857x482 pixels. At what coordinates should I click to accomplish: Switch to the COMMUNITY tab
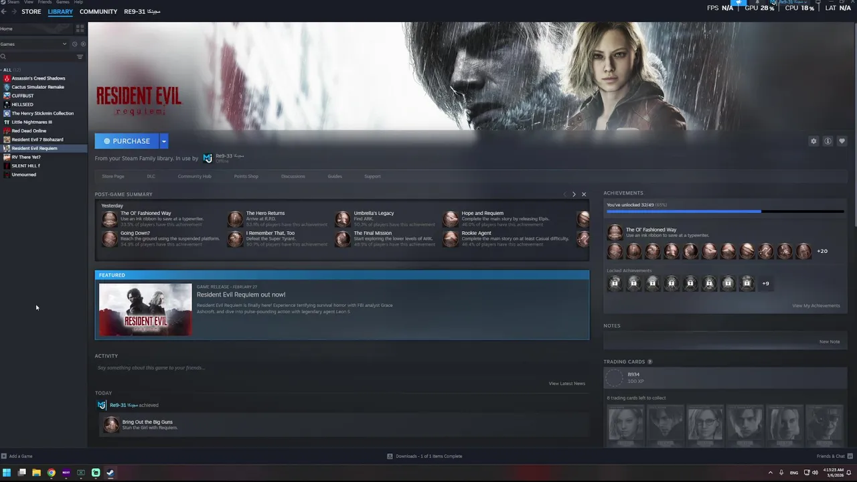[x=98, y=11]
